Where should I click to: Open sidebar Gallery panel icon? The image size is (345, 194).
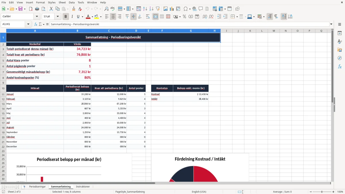tap(340, 50)
